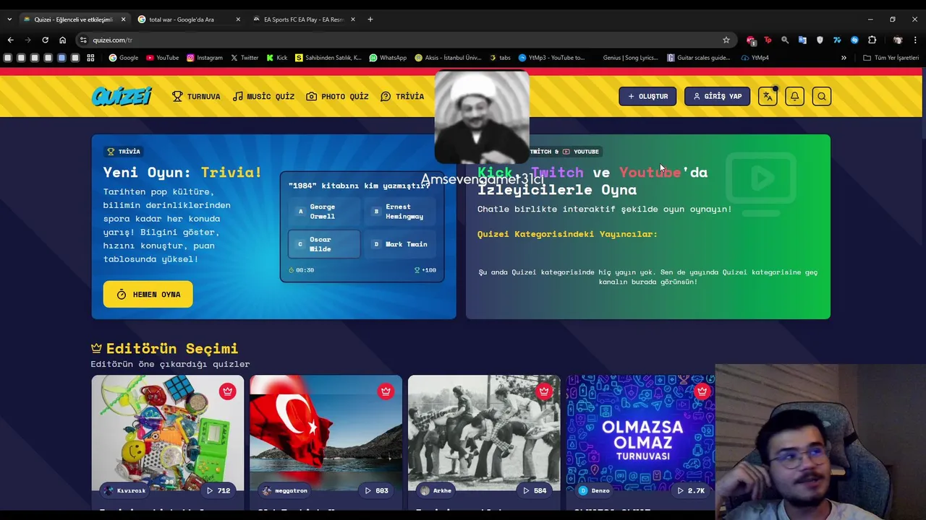The height and width of the screenshot is (520, 926).
Task: Select answer C Oscar Wilde
Action: tap(324, 244)
